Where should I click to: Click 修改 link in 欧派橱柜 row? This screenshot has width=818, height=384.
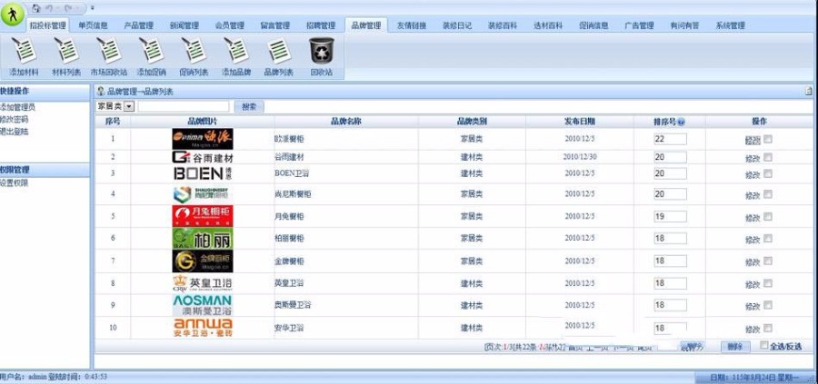click(x=753, y=140)
